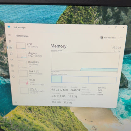Screen dimensions: 131x131
Task: Click the CPU mini graph thumbnail
Action: coord(21,46)
